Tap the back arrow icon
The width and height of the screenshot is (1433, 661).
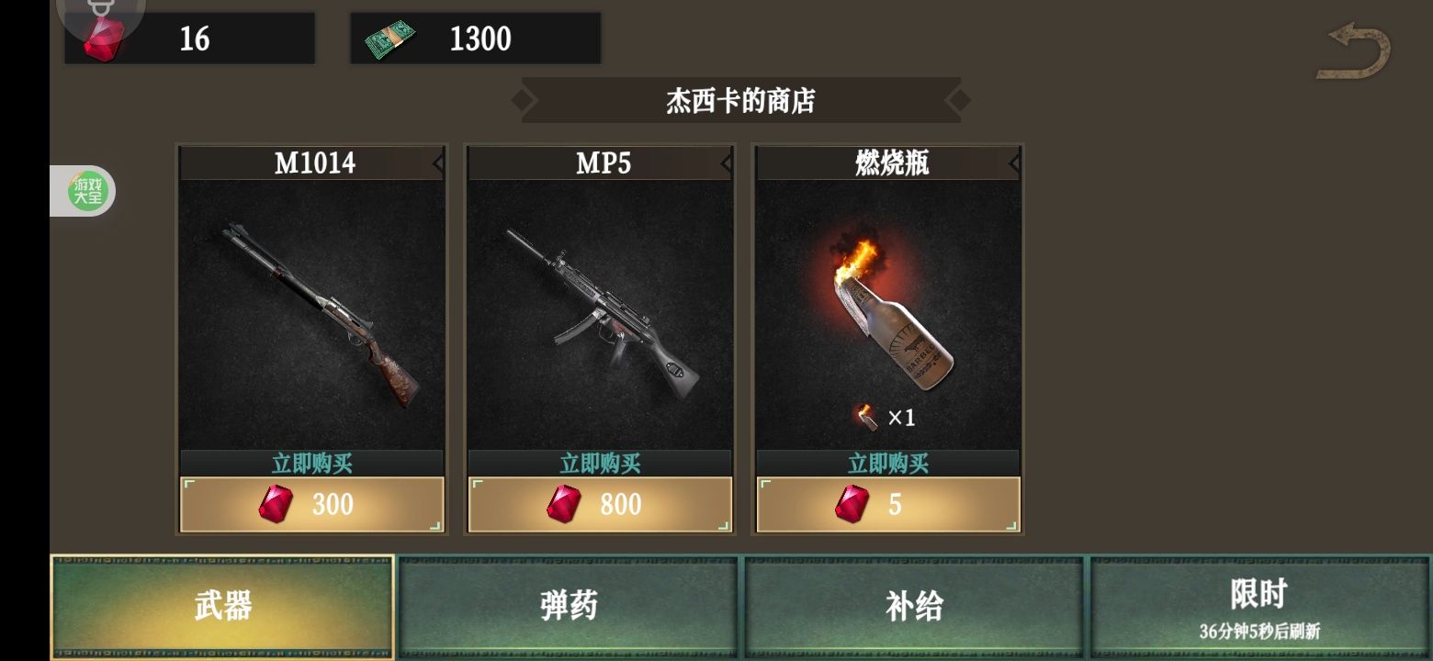coord(1354,53)
